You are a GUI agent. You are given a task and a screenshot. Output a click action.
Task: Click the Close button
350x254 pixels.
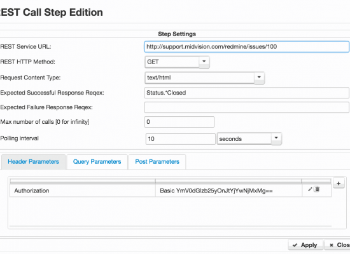[x=337, y=245]
